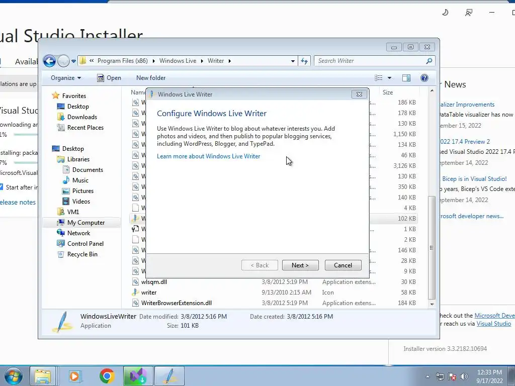Viewport: 515px width, 386px height.
Task: Close the Windows Live Writer dialog
Action: [359, 94]
